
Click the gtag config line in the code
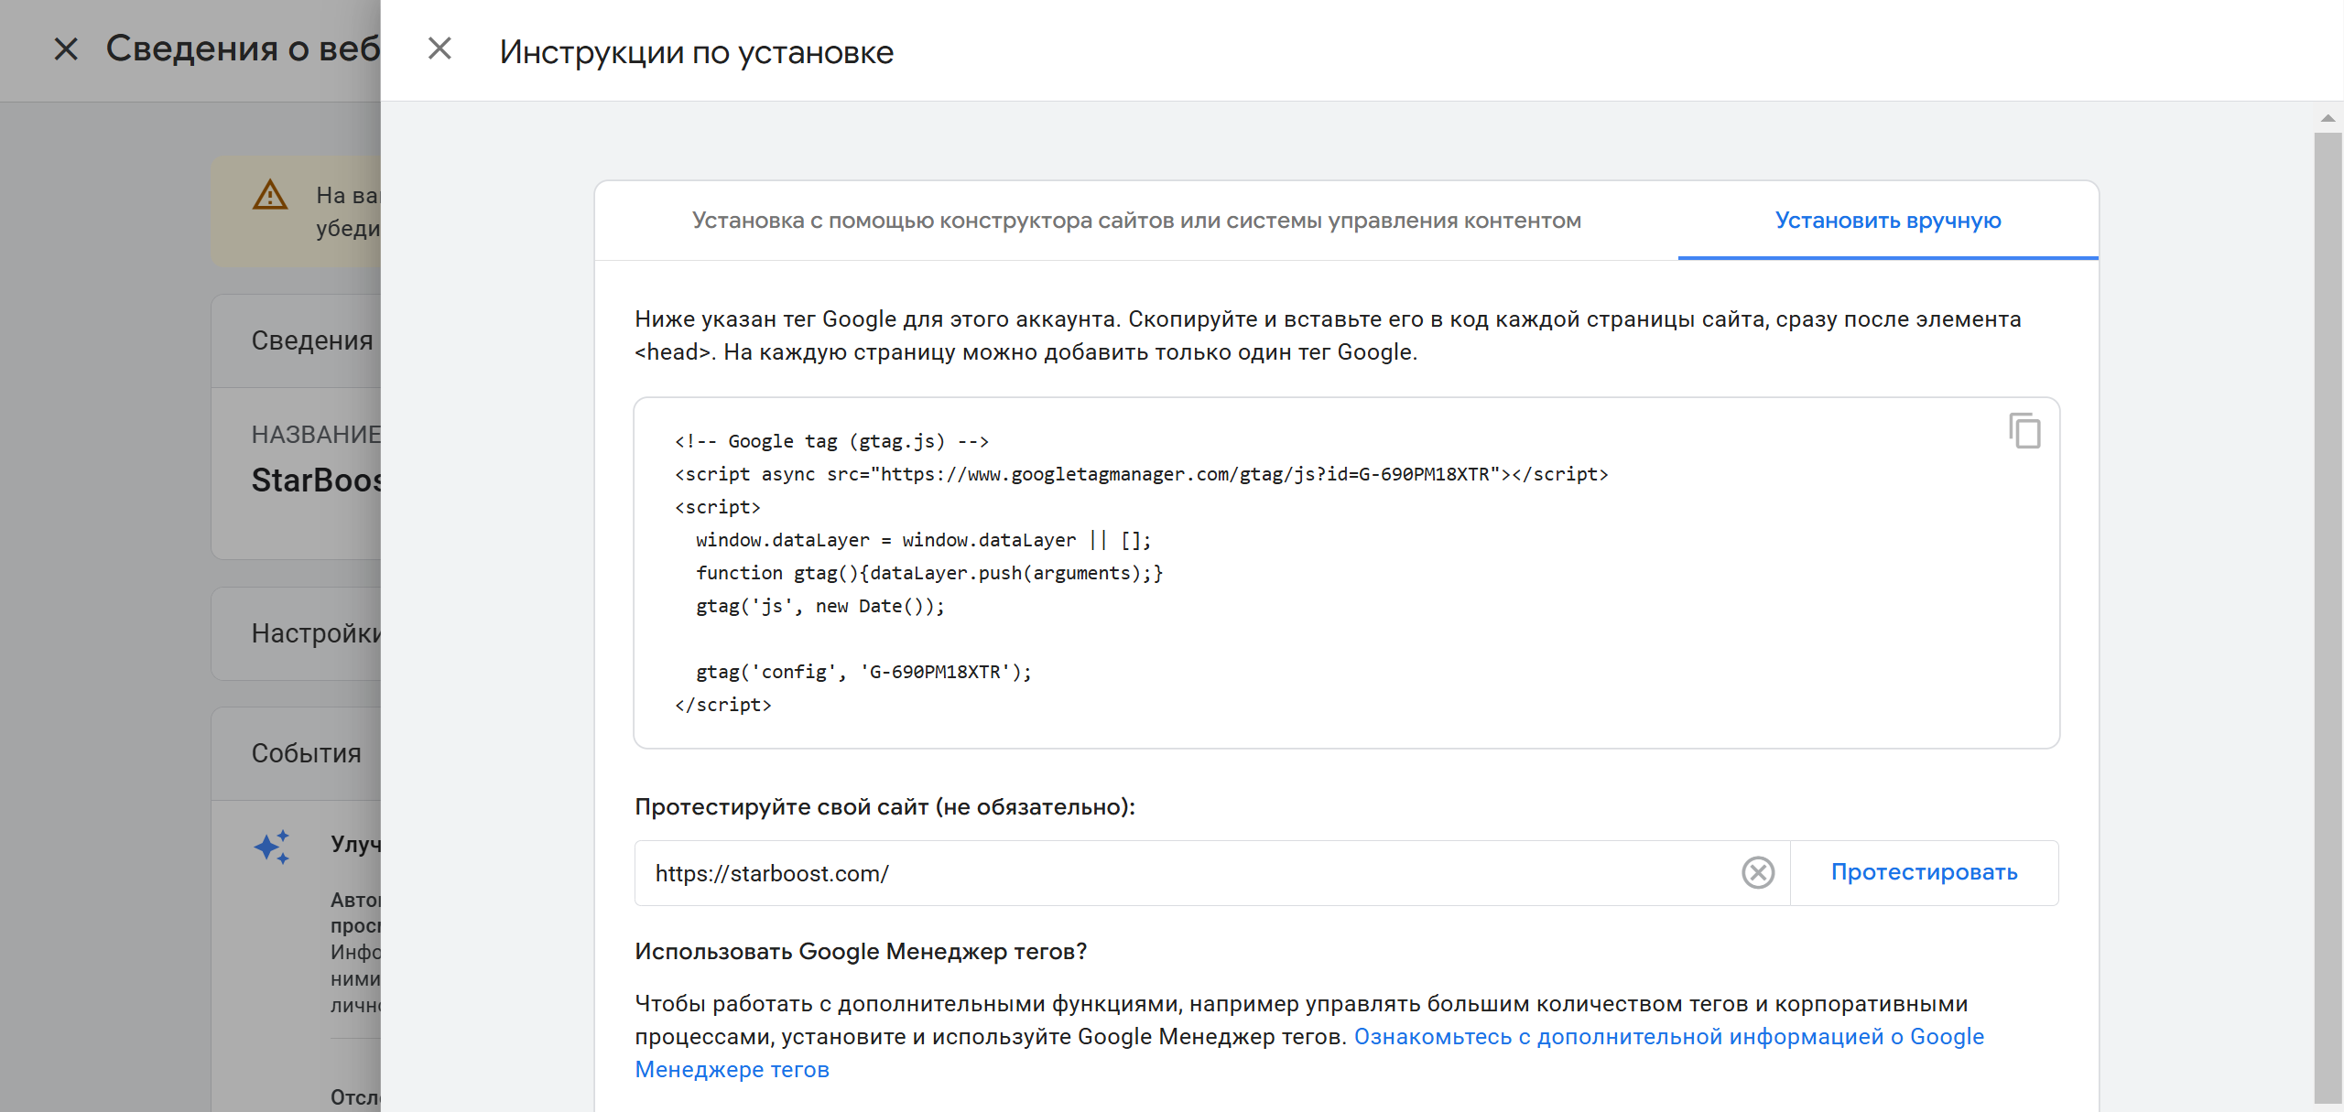click(x=863, y=672)
